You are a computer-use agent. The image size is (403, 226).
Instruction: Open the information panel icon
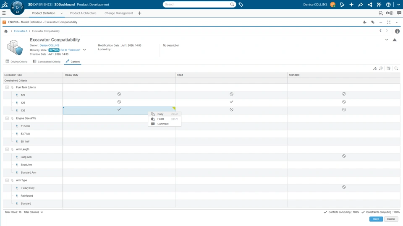(x=397, y=31)
